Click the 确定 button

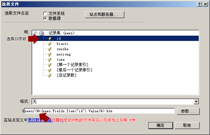point(161,125)
